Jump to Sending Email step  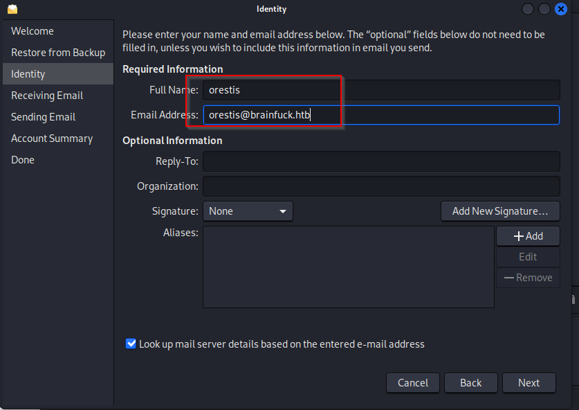pyautogui.click(x=44, y=117)
